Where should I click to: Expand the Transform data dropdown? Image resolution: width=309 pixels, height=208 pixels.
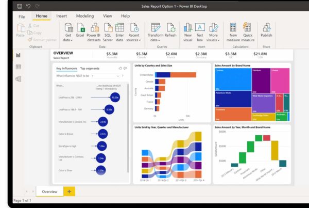tap(154, 40)
